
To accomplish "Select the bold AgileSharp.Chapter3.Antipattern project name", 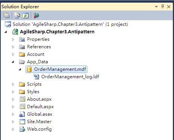I will (57, 32).
